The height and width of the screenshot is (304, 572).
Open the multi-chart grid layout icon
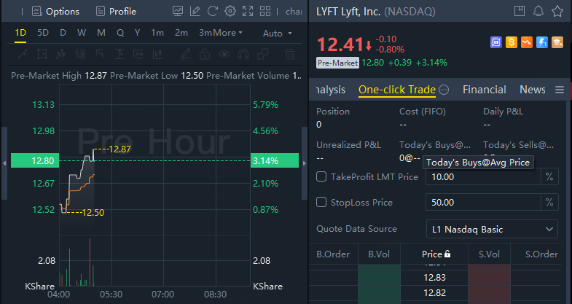tap(265, 11)
